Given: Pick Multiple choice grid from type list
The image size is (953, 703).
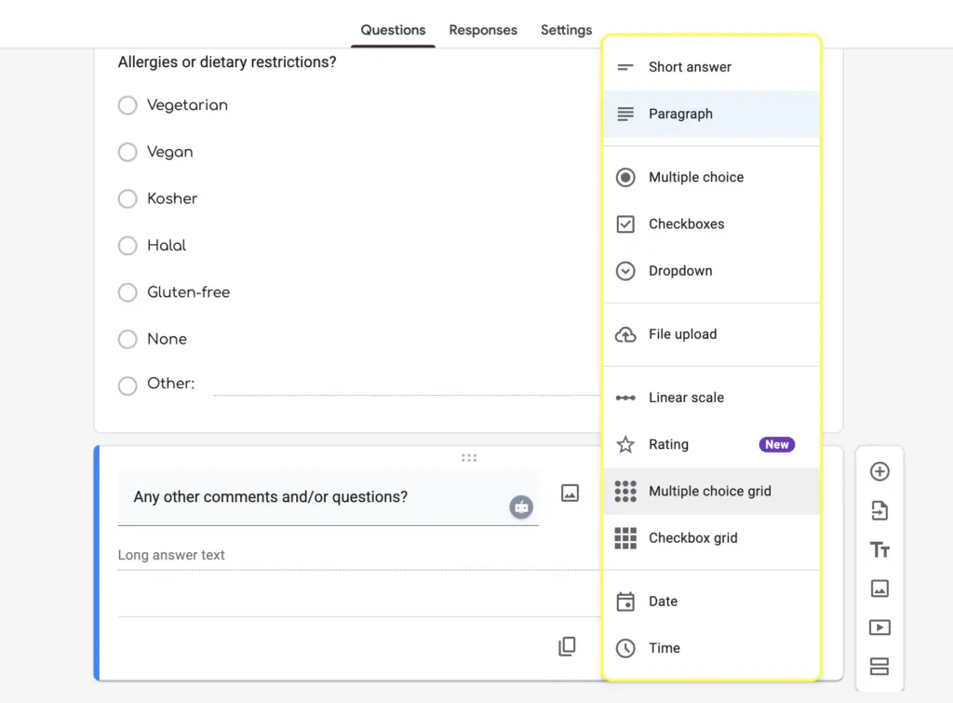Looking at the screenshot, I should pyautogui.click(x=709, y=492).
